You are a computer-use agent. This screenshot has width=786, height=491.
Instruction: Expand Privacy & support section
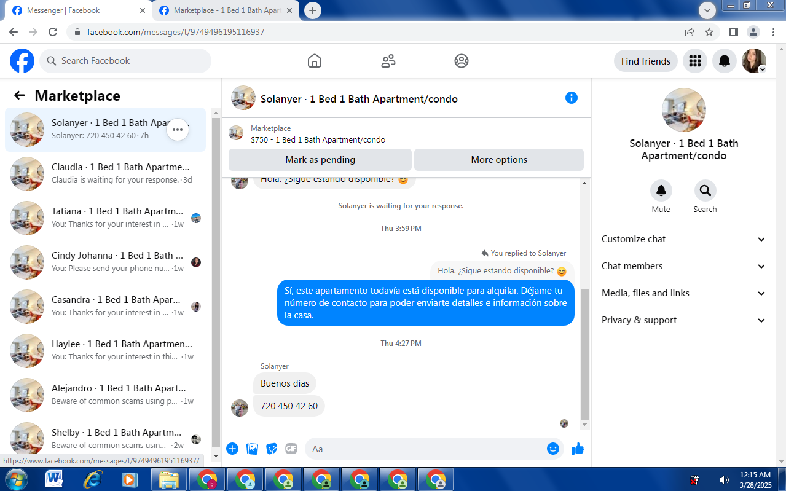point(684,320)
